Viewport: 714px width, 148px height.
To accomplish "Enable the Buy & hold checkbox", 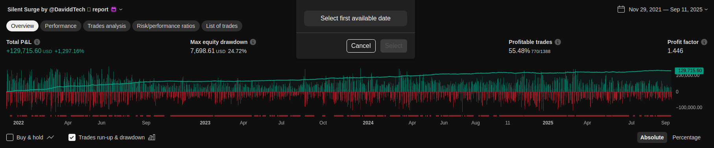I will 10,137.
